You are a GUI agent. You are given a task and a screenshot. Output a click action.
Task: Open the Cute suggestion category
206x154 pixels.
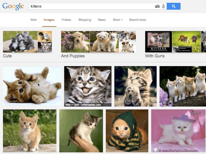pyautogui.click(x=27, y=44)
